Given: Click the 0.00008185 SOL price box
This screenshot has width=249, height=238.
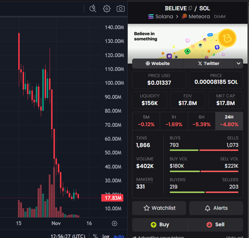Looking at the screenshot, I should (x=216, y=80).
